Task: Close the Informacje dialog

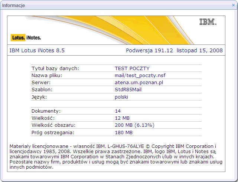Action: point(234,5)
